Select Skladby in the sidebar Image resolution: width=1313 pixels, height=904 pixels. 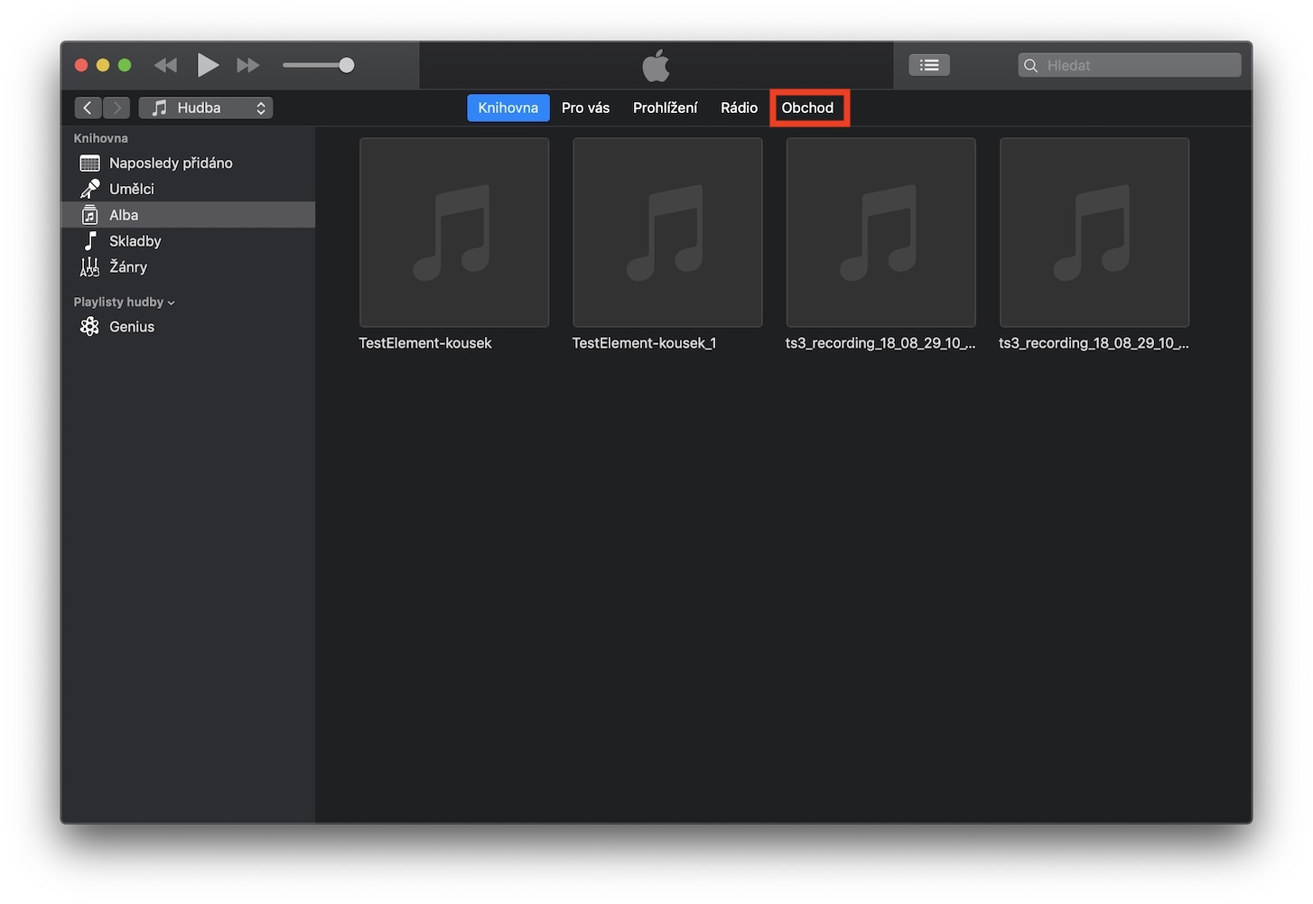point(188,241)
